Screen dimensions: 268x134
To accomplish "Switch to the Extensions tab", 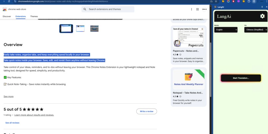I will [x=21, y=16].
